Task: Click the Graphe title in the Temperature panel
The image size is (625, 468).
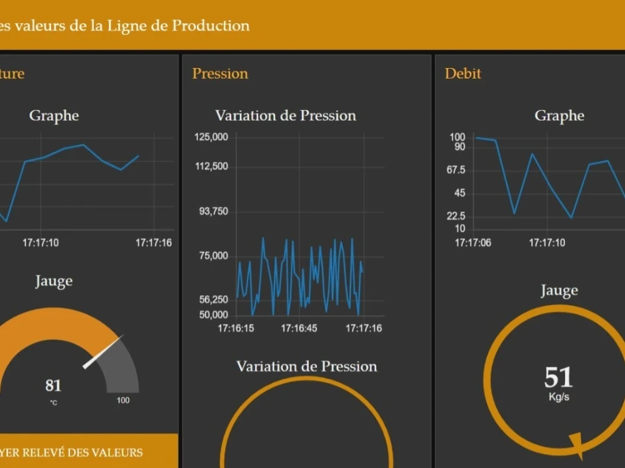Action: [x=54, y=115]
